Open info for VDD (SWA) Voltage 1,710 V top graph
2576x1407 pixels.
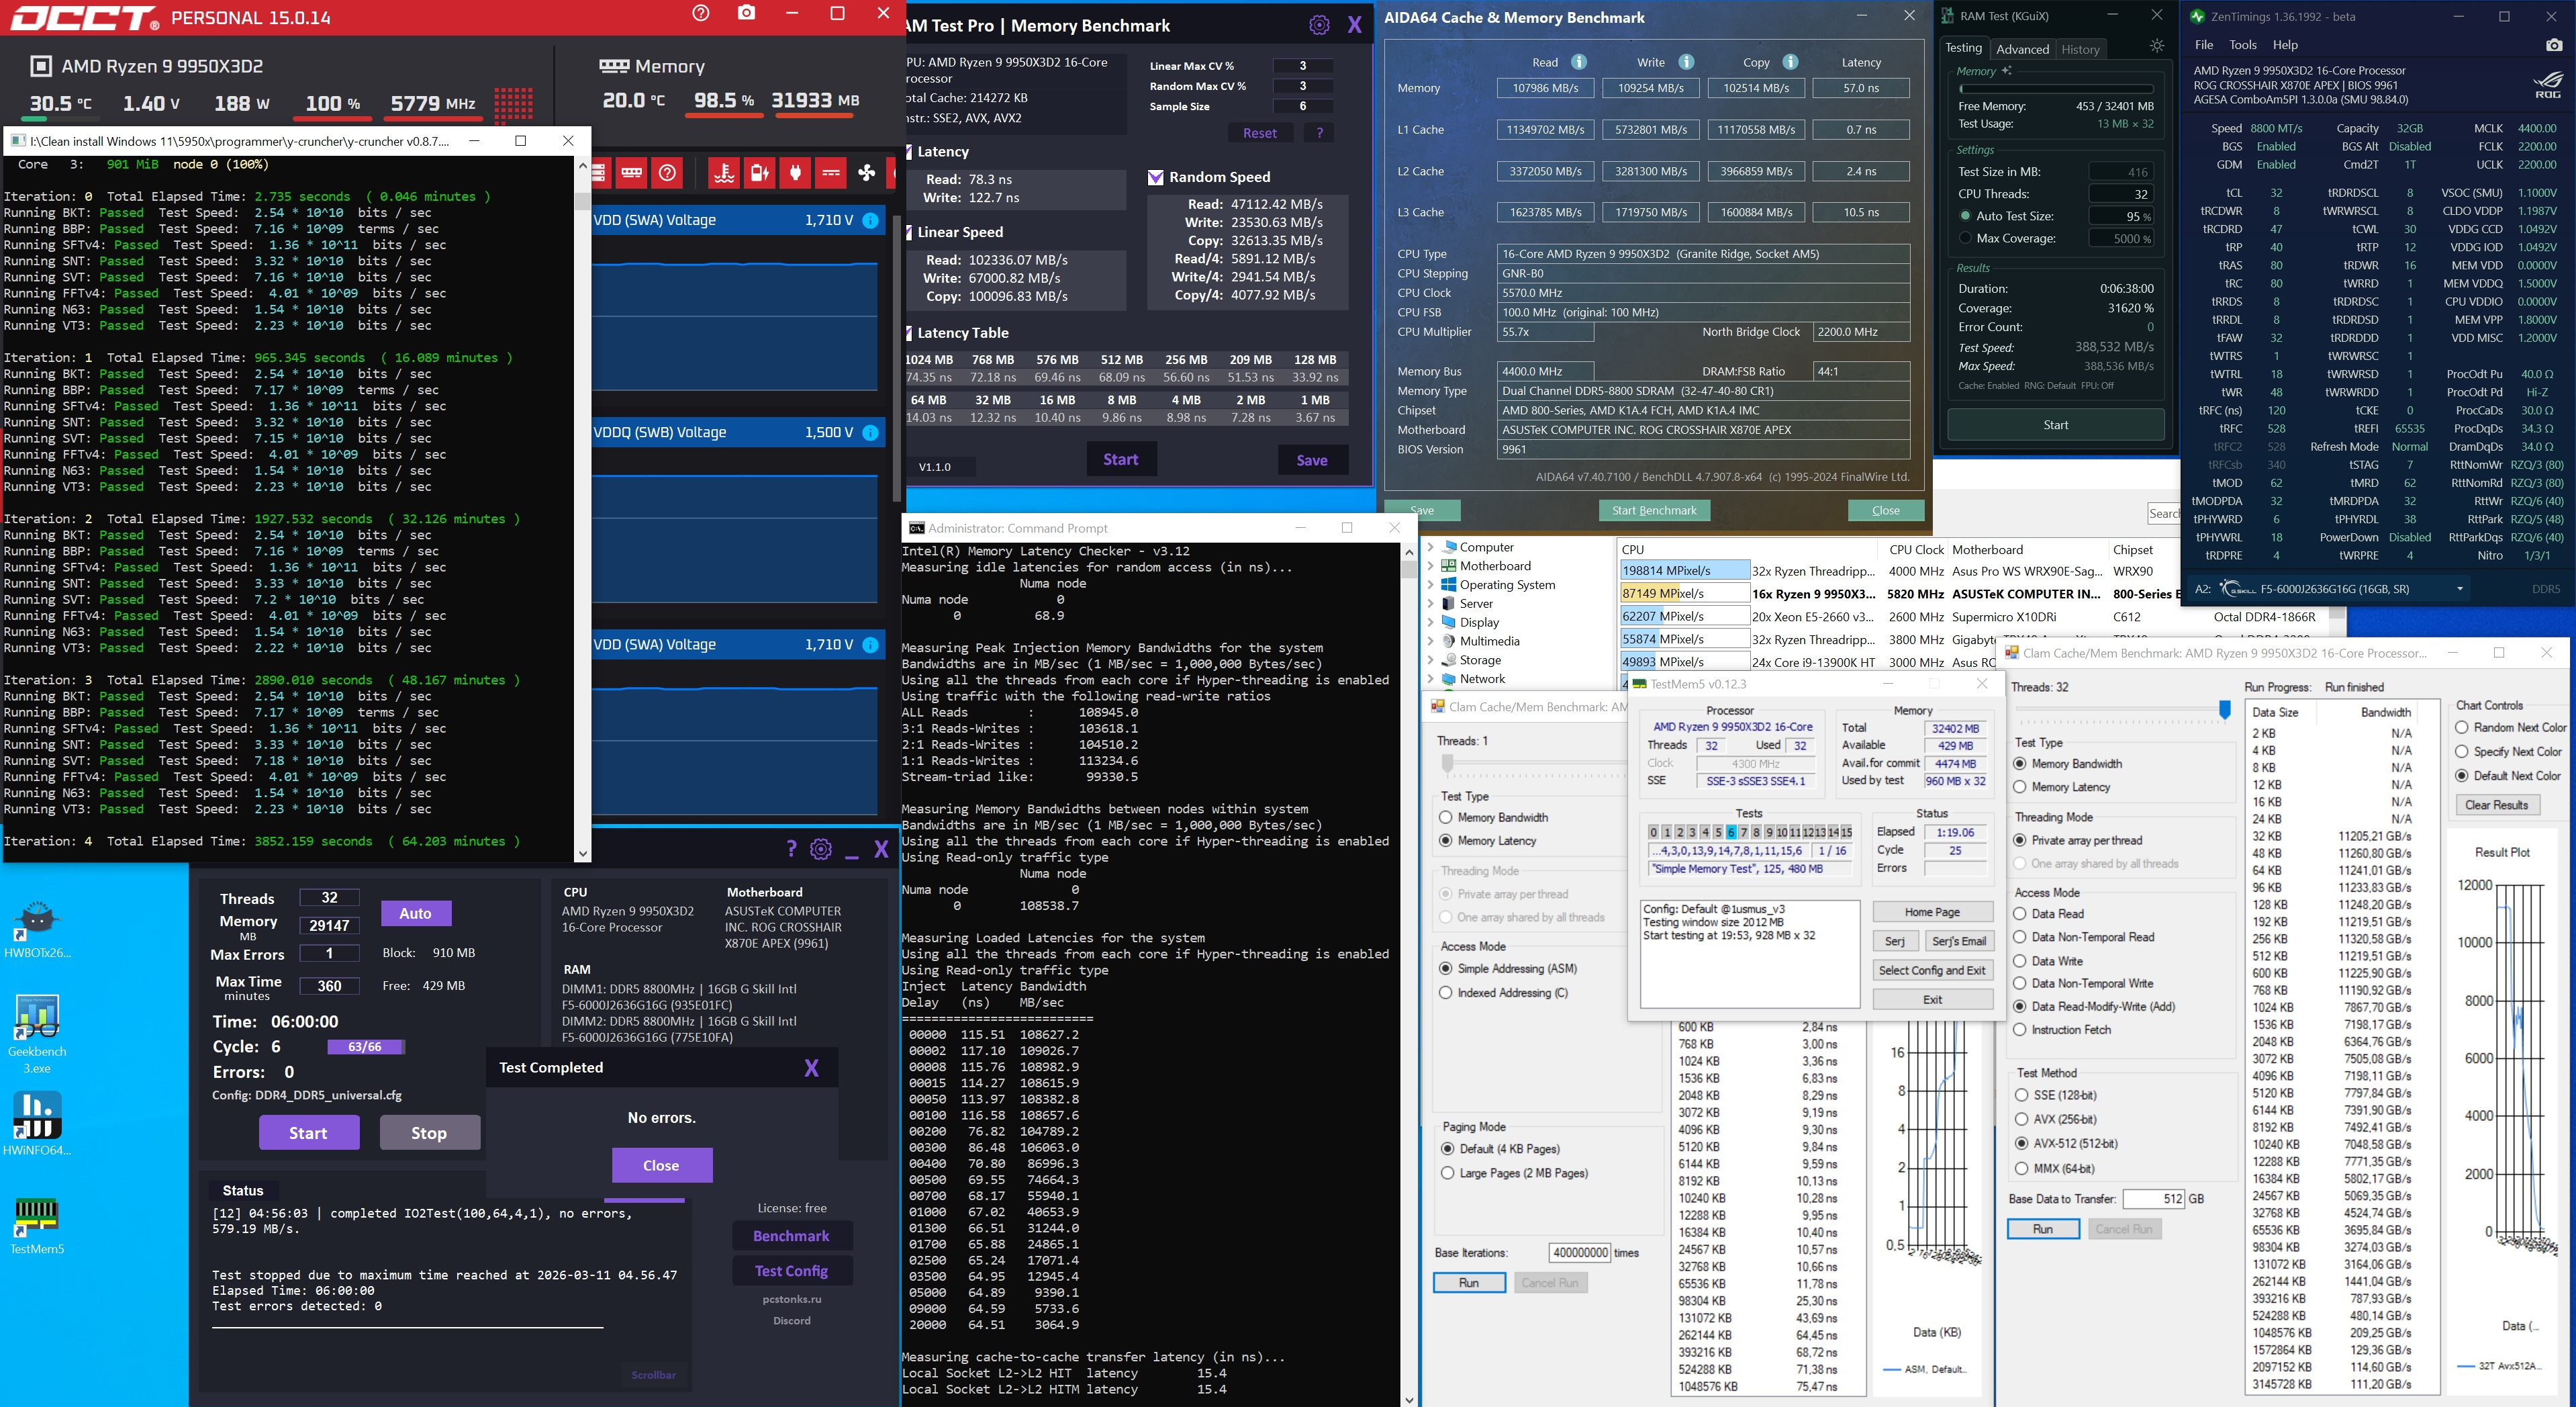click(870, 220)
